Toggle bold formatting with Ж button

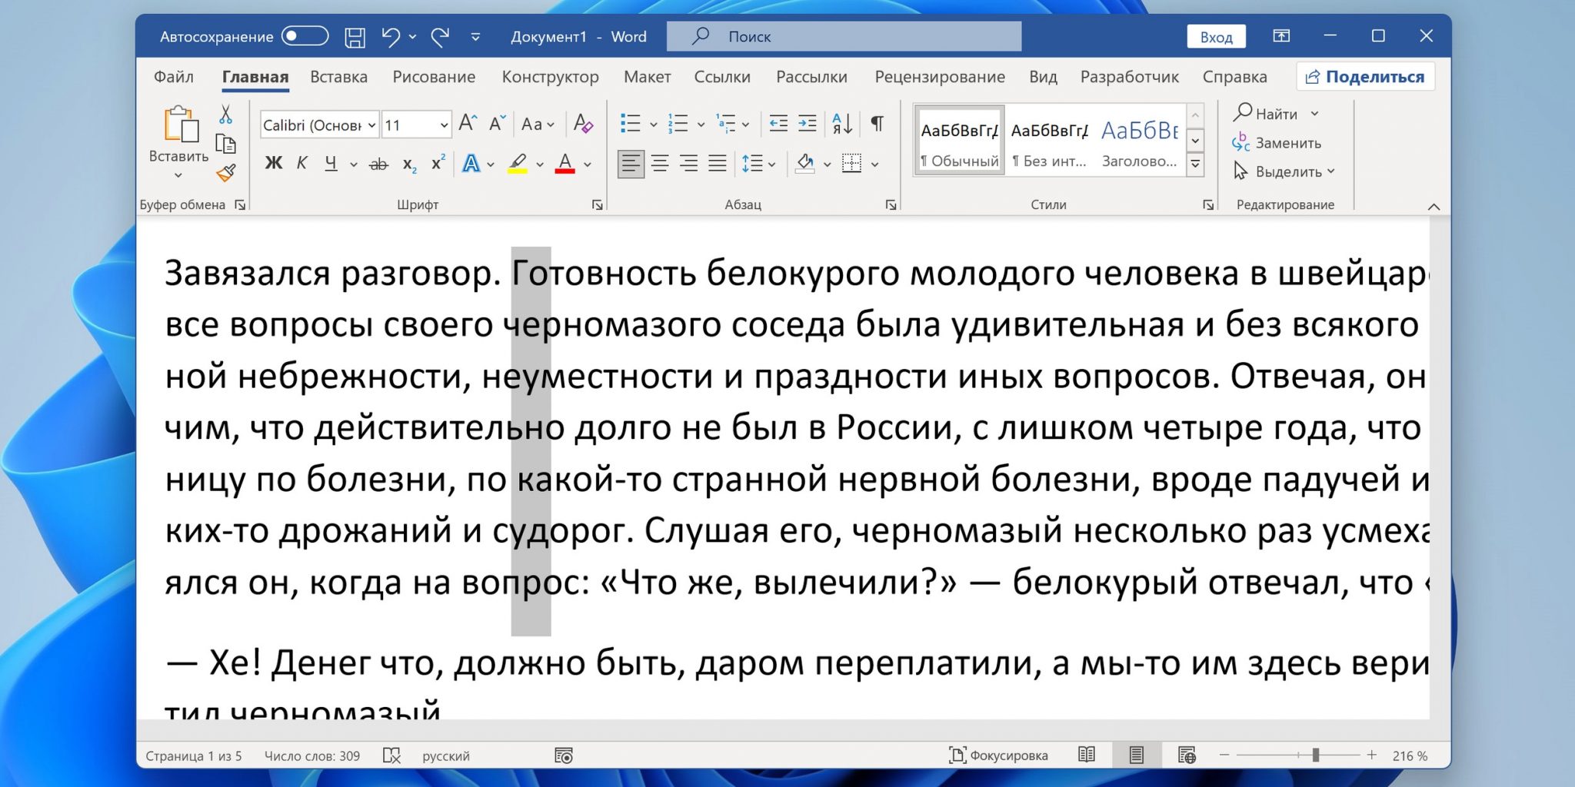pyautogui.click(x=273, y=164)
